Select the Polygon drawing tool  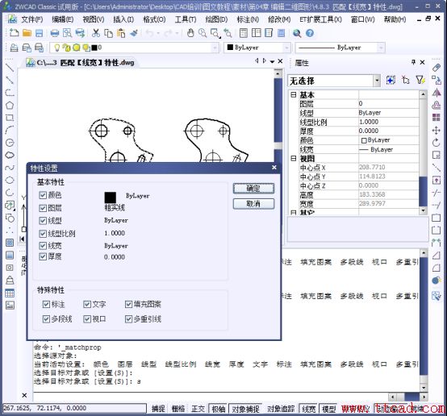point(10,106)
